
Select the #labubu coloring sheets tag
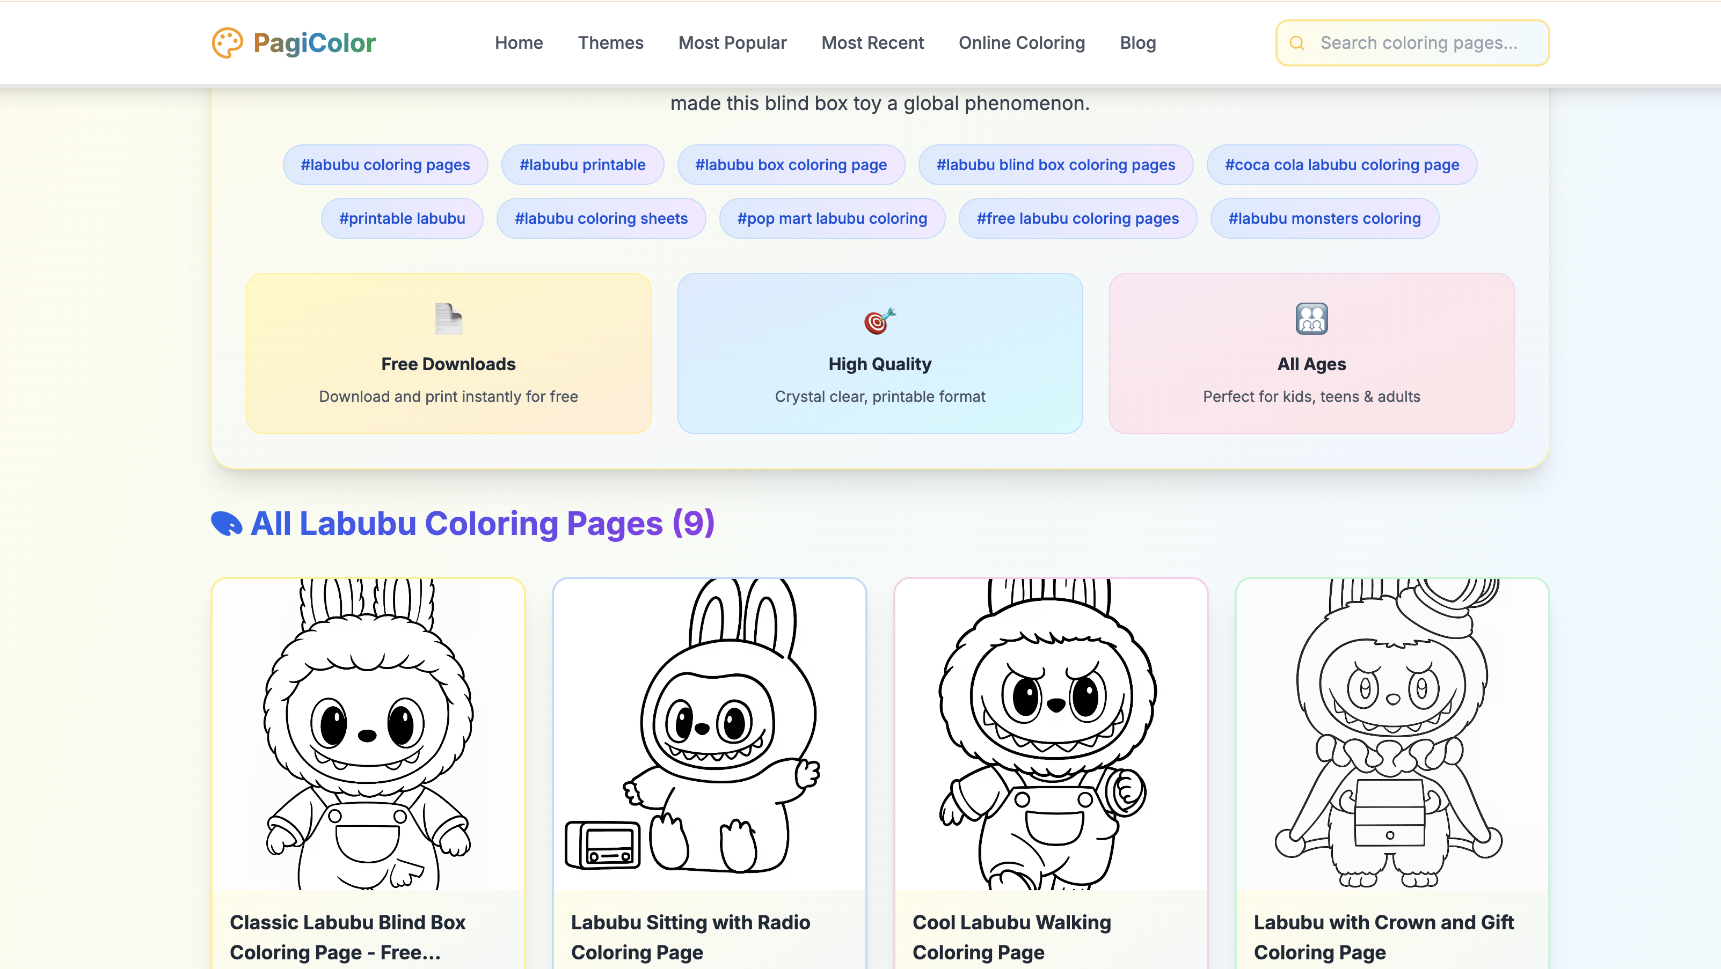pyautogui.click(x=601, y=218)
